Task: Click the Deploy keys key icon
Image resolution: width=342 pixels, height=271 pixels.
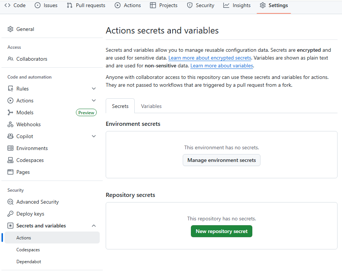Action: 10,214
